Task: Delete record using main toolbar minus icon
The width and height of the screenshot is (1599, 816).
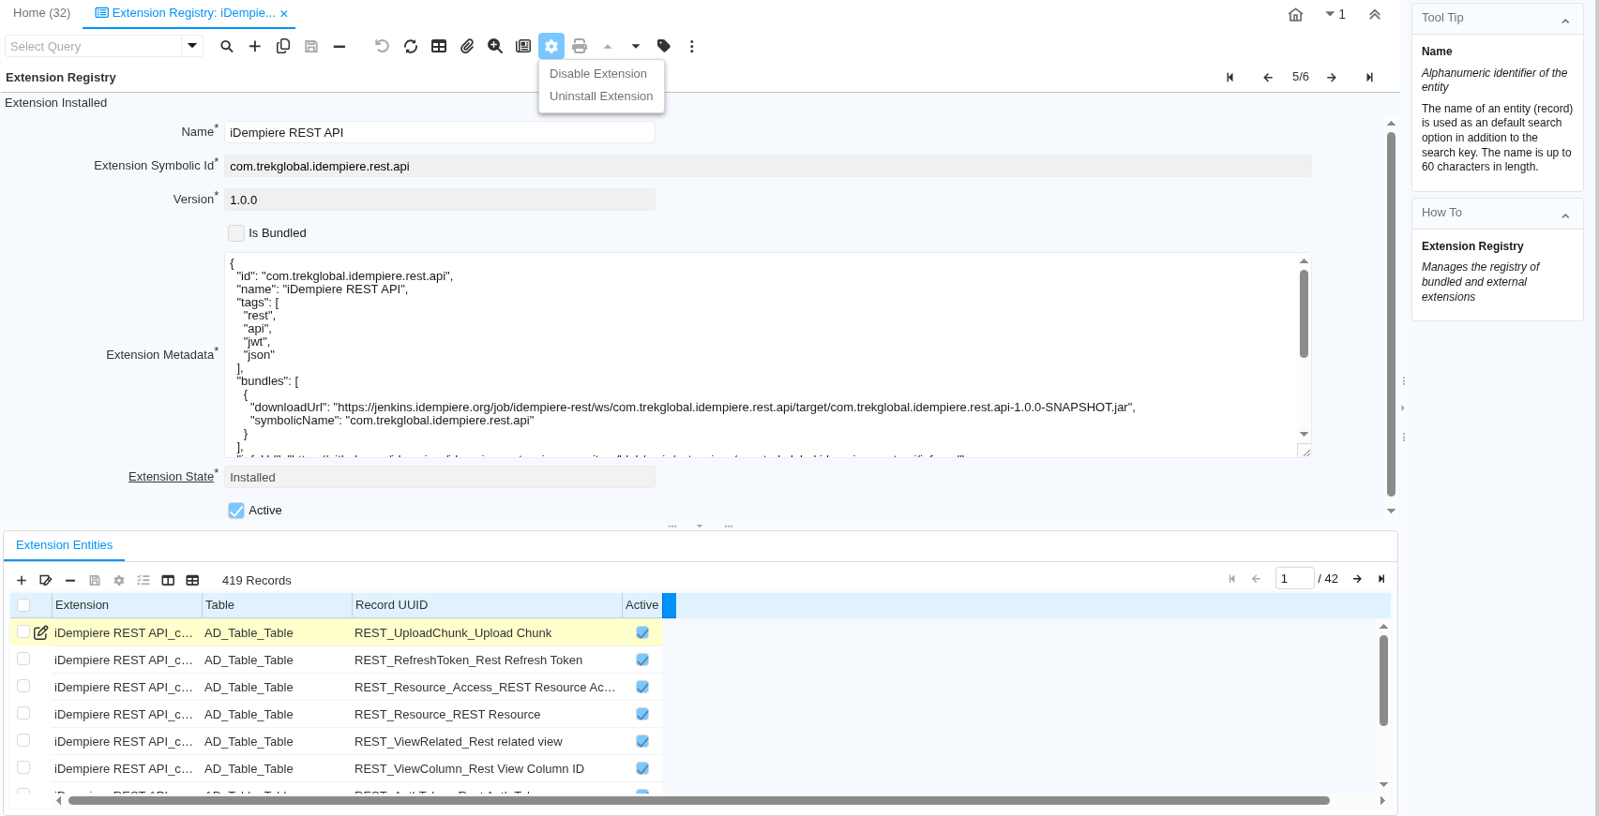Action: 339,46
